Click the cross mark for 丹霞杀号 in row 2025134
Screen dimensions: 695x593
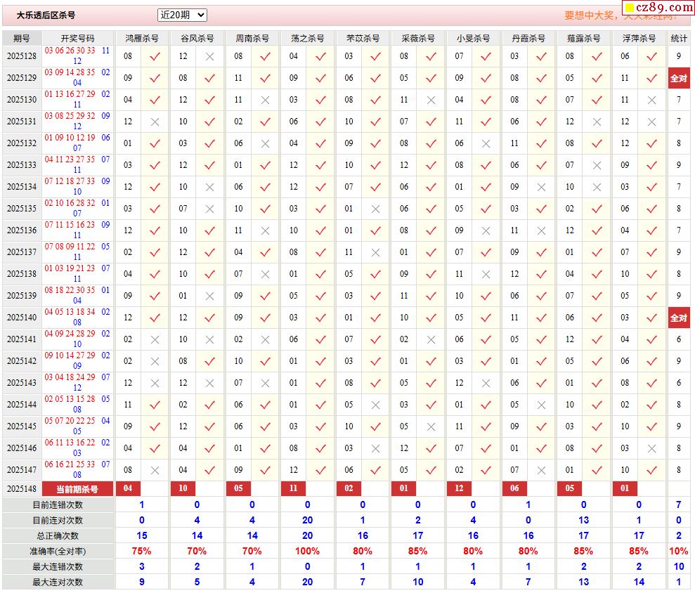pyautogui.click(x=541, y=188)
